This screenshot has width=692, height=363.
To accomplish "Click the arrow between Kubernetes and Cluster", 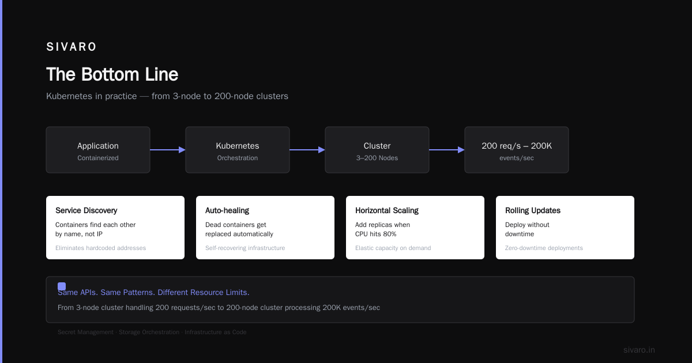I will point(307,150).
